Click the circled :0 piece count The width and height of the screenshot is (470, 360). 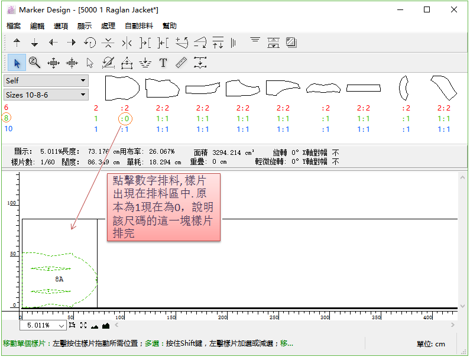125,119
